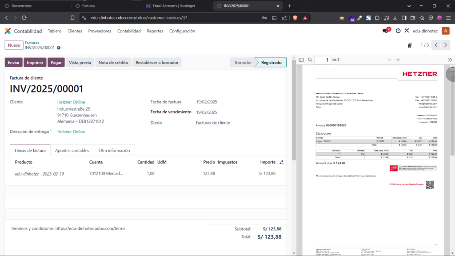Click the Brave Rewards triangle icon
Image resolution: width=455 pixels, height=256 pixels.
(x=305, y=18)
